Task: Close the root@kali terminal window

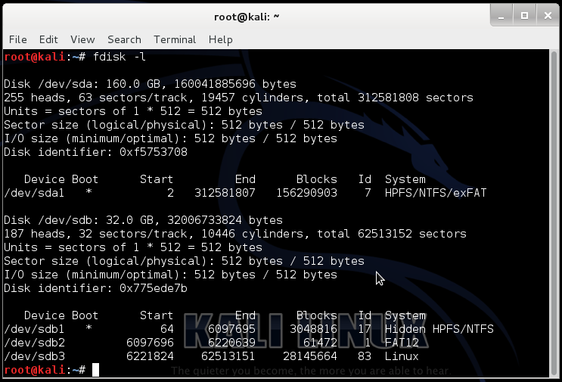Action: click(x=545, y=14)
